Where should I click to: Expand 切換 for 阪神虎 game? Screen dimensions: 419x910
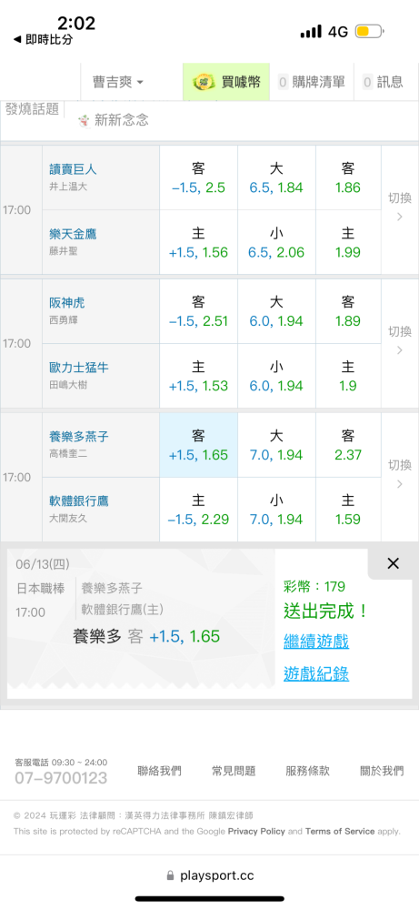400,340
